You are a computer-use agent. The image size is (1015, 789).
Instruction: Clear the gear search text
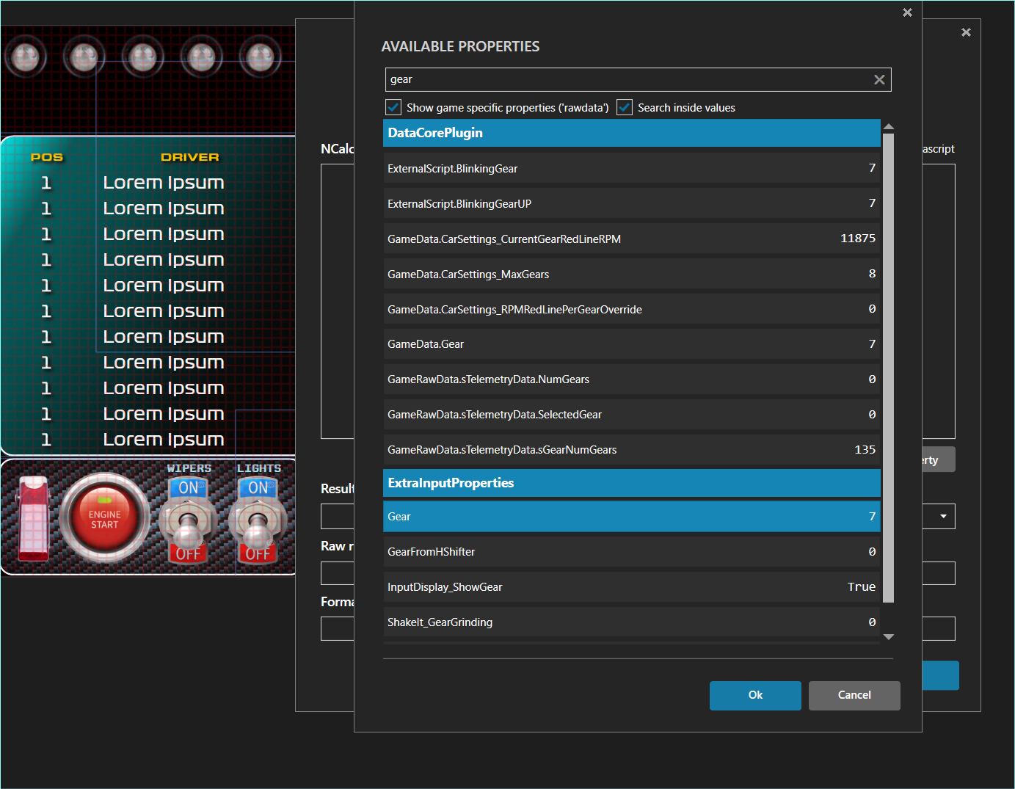click(879, 79)
